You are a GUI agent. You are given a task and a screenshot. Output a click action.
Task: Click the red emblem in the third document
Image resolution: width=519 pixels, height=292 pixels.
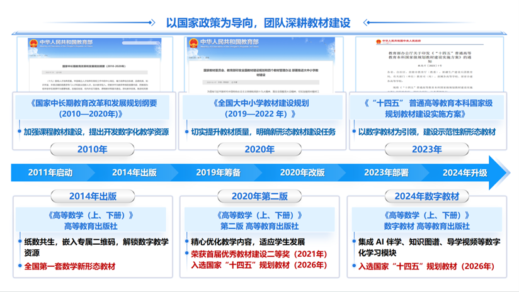pyautogui.click(x=379, y=42)
